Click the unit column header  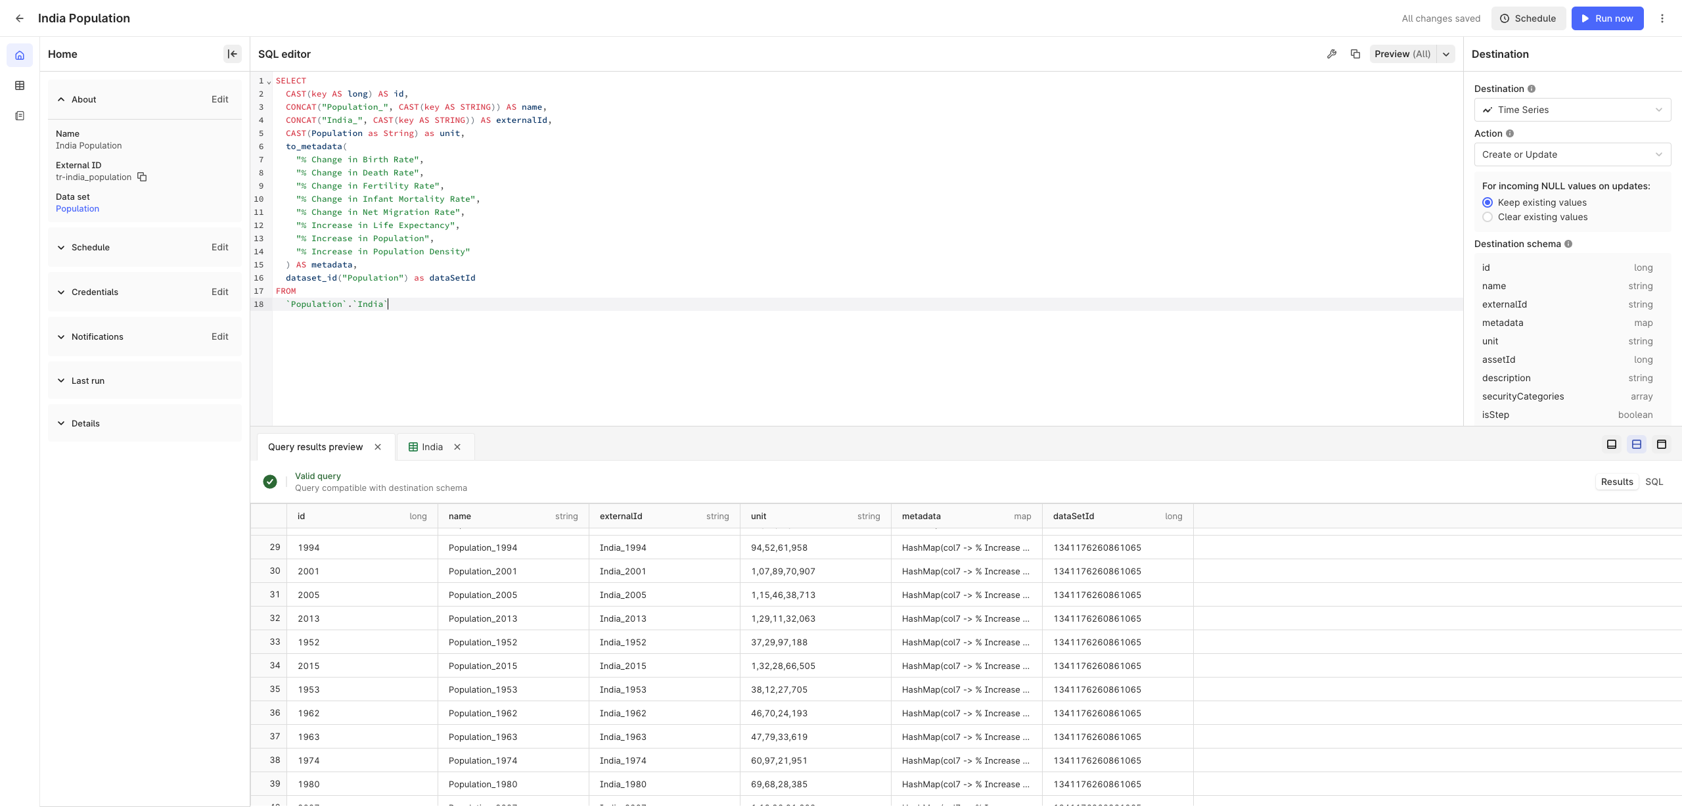coord(815,516)
